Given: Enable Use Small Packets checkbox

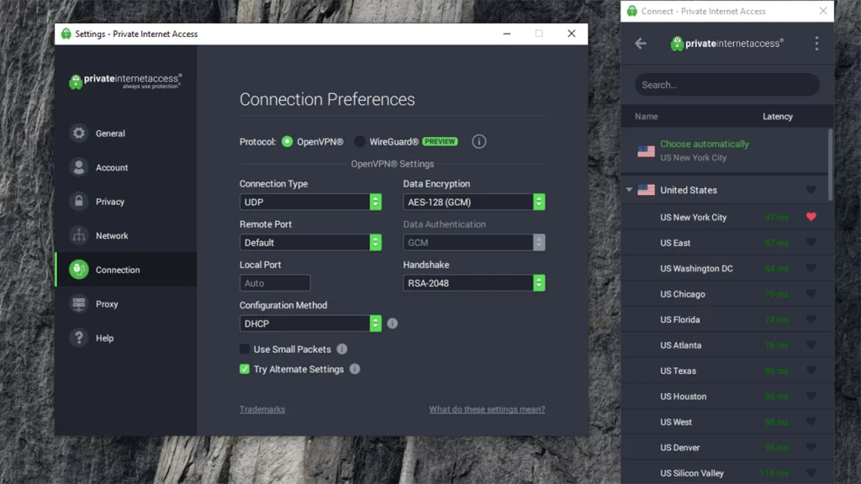Looking at the screenshot, I should pos(245,349).
